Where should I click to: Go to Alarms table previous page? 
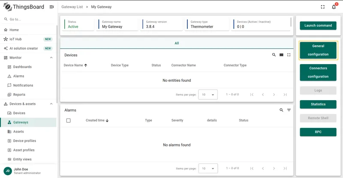263,169
